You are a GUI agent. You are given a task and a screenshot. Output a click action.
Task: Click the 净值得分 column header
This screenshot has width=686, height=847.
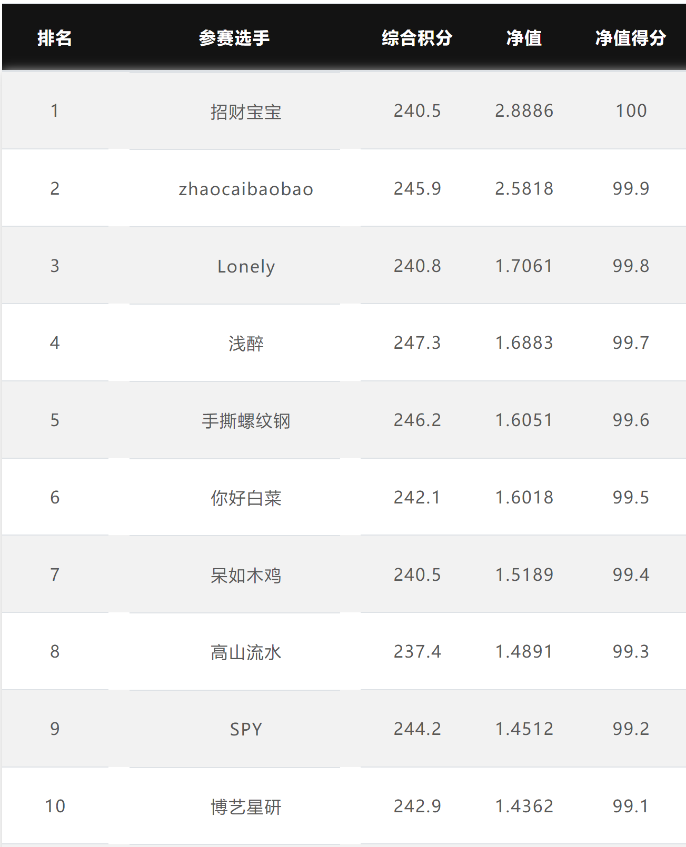coord(631,38)
